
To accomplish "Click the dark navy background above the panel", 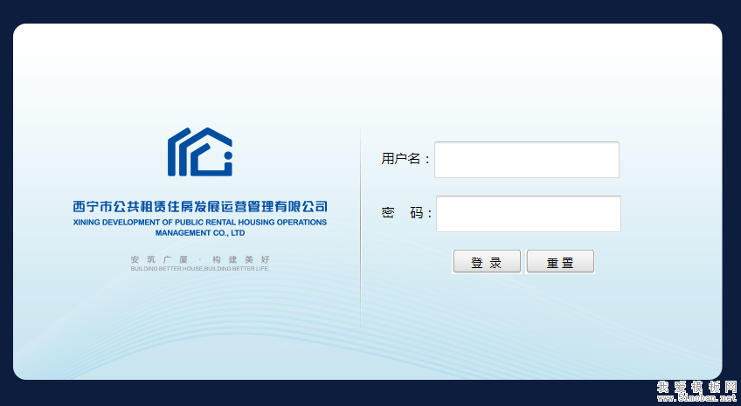I will [370, 10].
